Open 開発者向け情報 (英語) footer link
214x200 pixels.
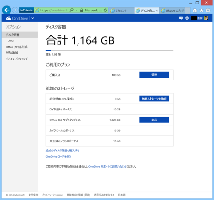pyautogui.click(x=78, y=195)
